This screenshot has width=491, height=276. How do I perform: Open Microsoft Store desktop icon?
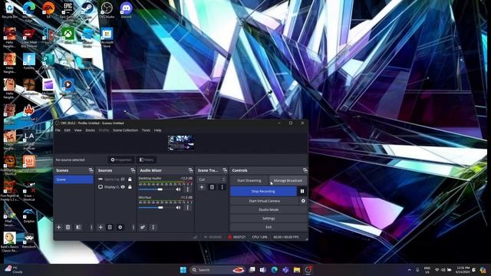[107, 37]
